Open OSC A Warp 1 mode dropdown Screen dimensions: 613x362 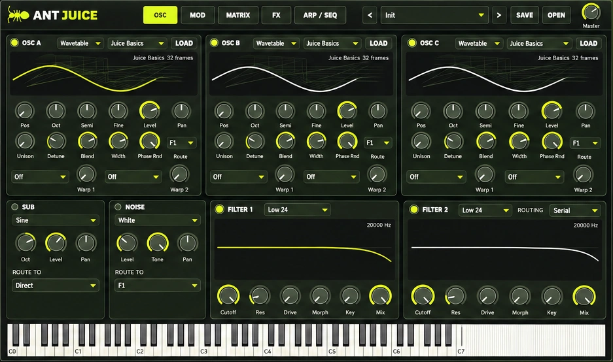pyautogui.click(x=40, y=176)
